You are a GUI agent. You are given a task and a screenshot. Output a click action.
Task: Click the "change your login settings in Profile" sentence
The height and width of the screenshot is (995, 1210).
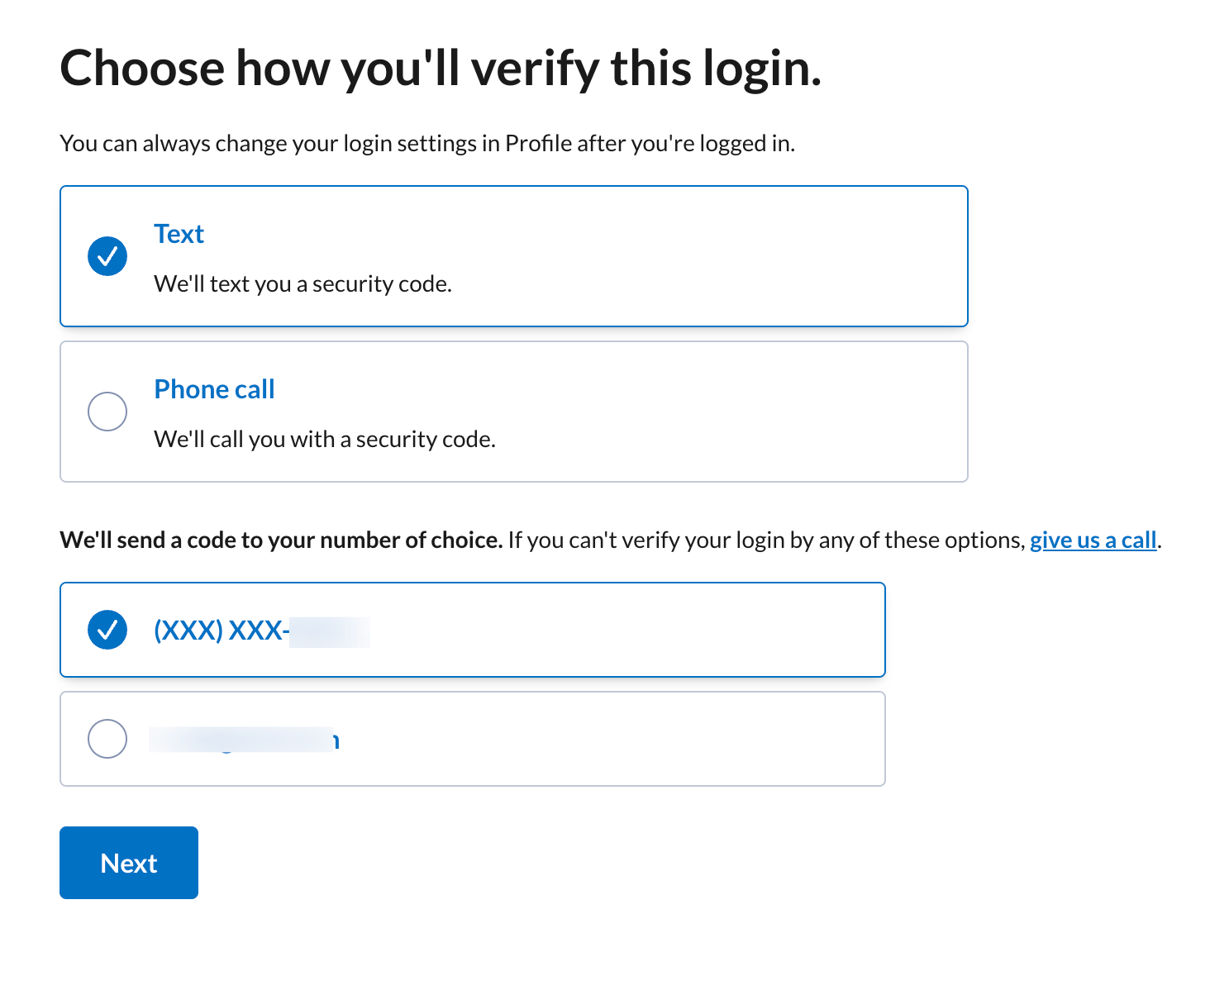click(x=426, y=144)
